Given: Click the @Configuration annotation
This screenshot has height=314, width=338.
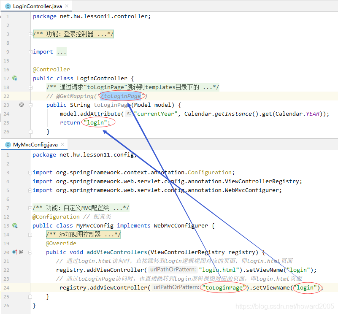Looking at the screenshot, I should point(56,217).
